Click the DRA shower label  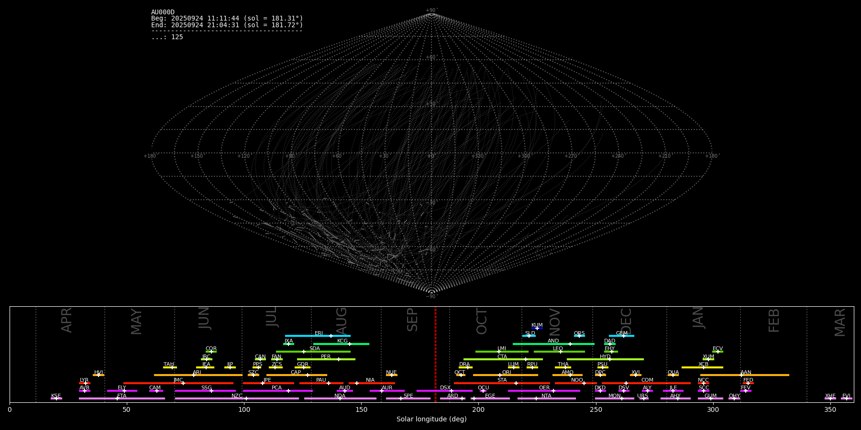tap(464, 365)
